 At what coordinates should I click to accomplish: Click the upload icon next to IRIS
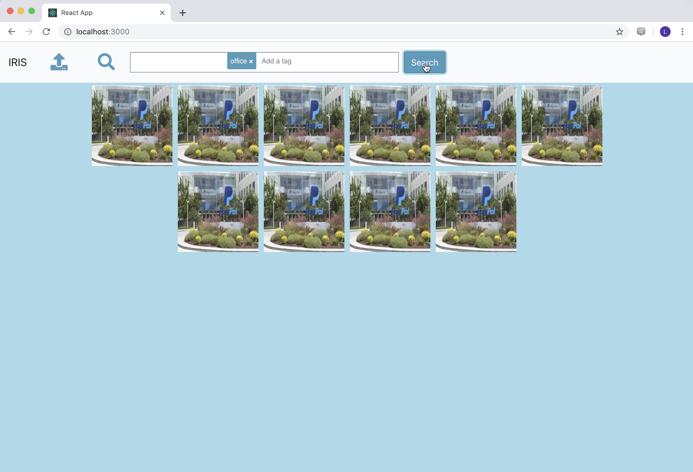click(59, 62)
